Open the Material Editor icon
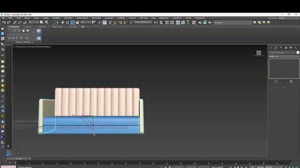This screenshot has width=300, height=168. [x=194, y=22]
